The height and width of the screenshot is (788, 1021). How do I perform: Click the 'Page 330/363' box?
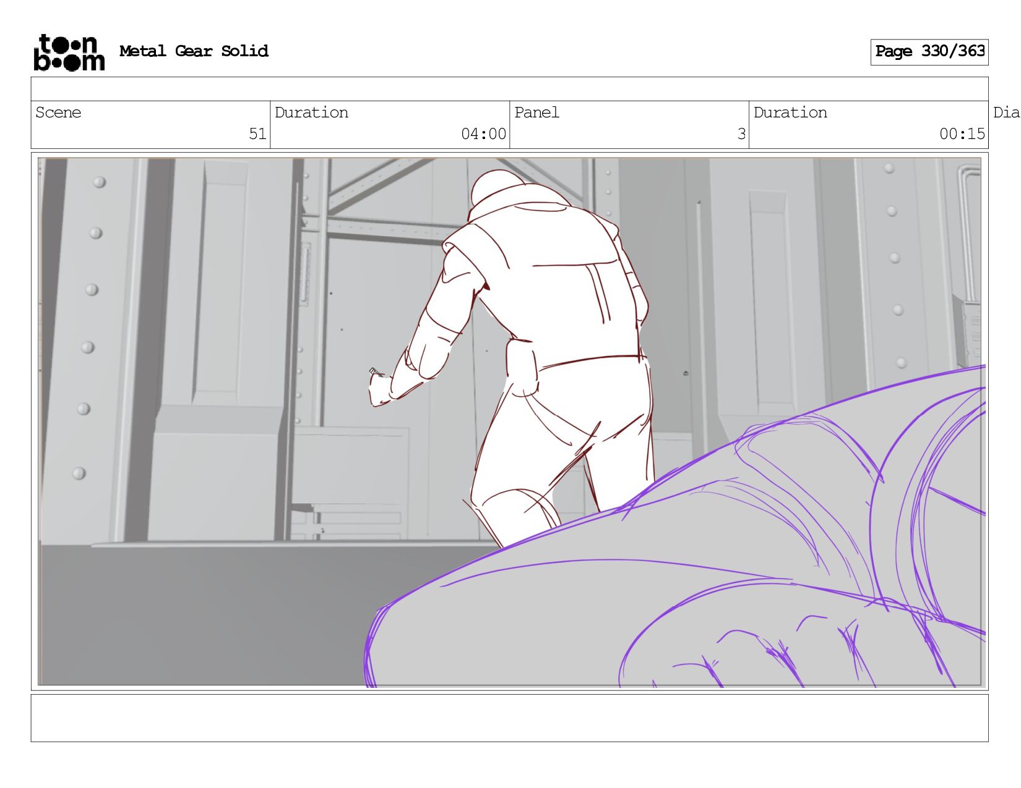(929, 52)
